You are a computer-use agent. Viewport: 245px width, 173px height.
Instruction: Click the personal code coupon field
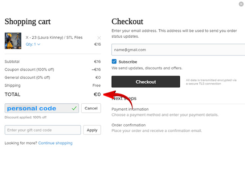[38, 108]
